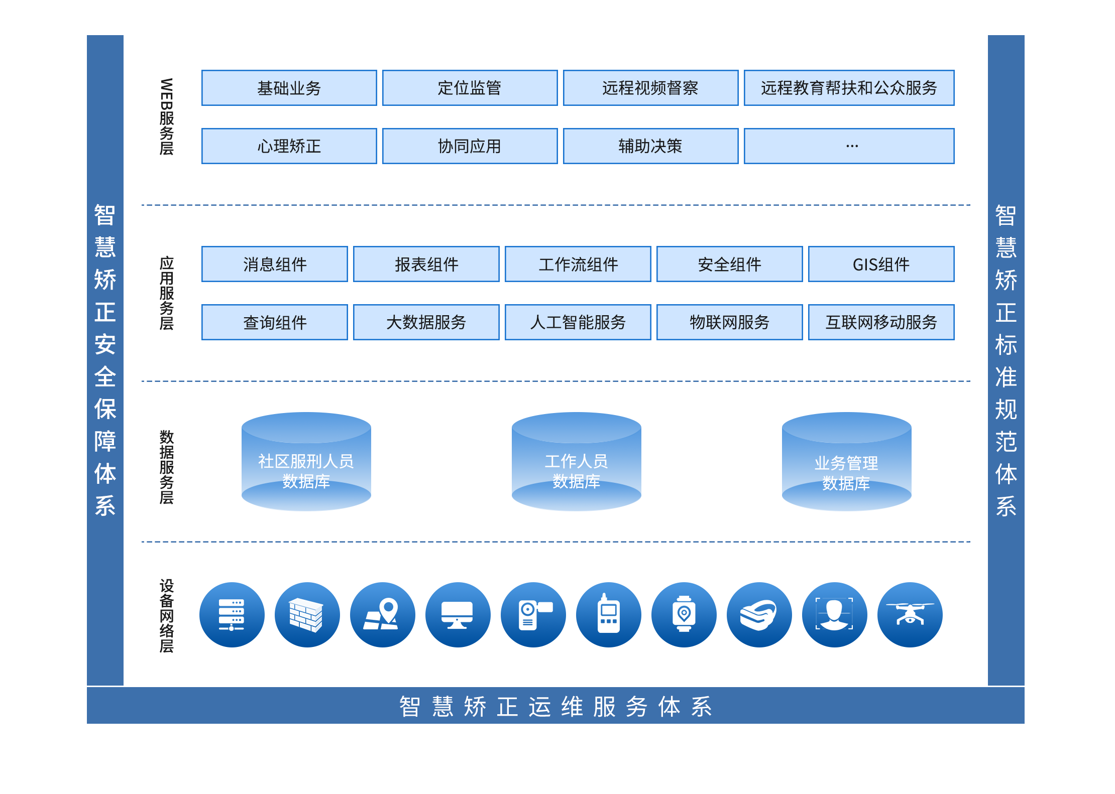
Task: Select the 工作人员数据库 cylinder
Action: pyautogui.click(x=577, y=462)
